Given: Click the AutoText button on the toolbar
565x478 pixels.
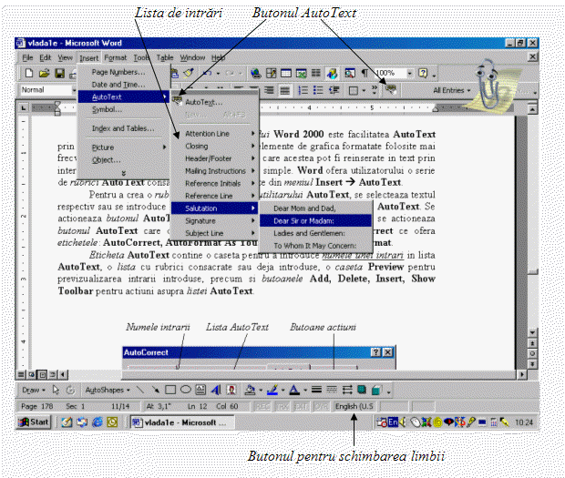Looking at the screenshot, I should coord(391,89).
